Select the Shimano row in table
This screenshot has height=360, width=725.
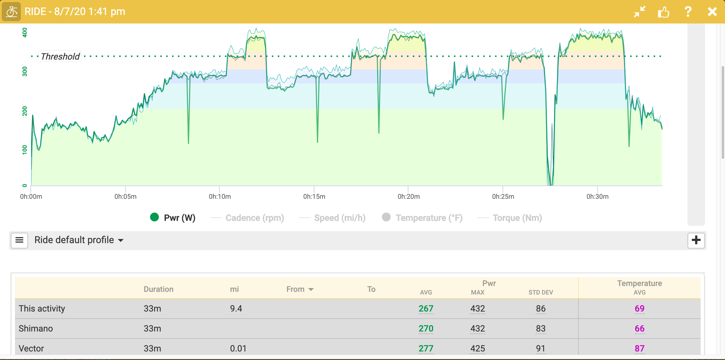[x=36, y=328]
